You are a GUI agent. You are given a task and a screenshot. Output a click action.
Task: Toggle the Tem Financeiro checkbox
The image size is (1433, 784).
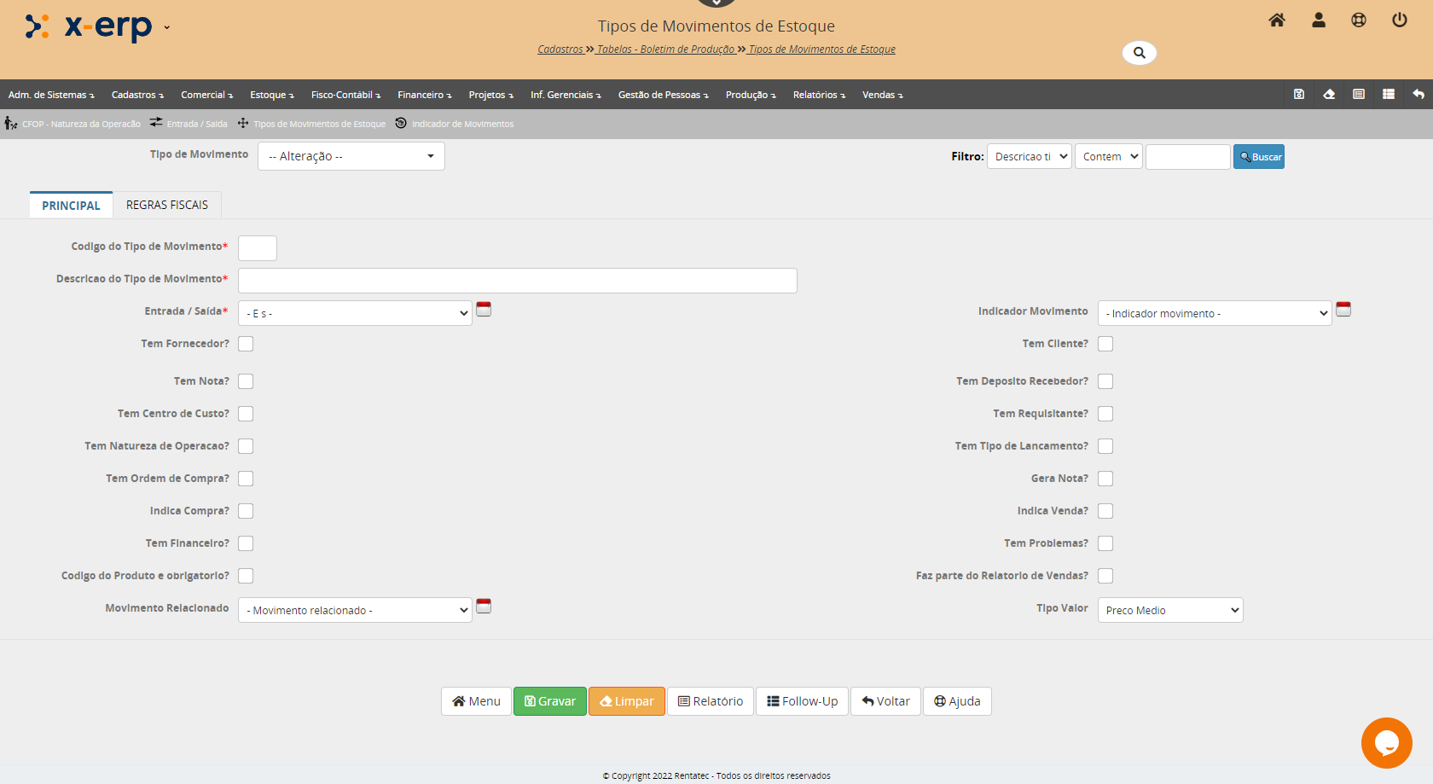click(x=246, y=543)
